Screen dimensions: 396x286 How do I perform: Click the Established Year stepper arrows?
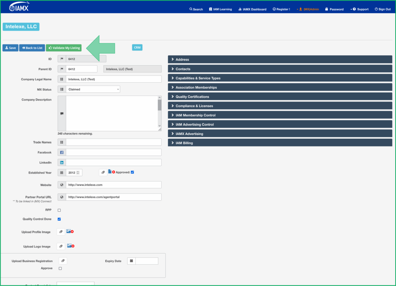(x=78, y=172)
